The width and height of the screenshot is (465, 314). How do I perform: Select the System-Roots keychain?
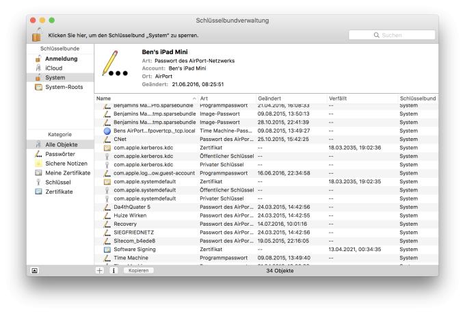tap(60, 87)
